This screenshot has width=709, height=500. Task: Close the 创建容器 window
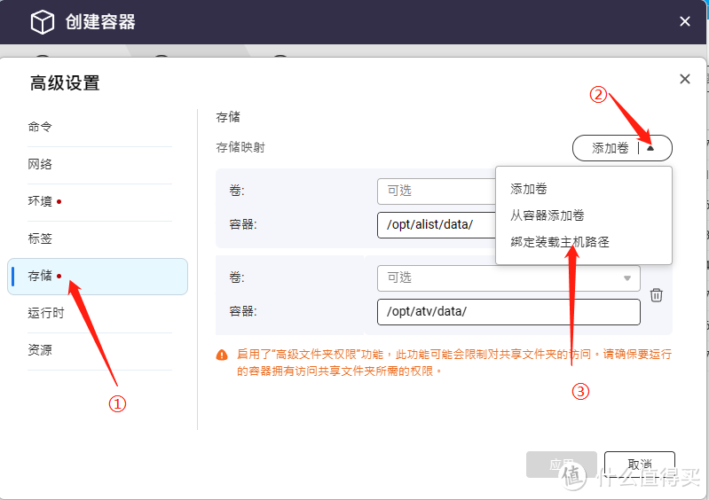pyautogui.click(x=685, y=21)
